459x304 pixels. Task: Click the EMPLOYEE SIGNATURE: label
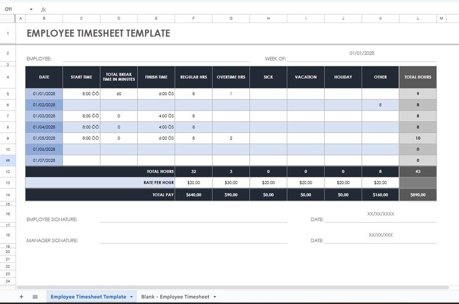tap(52, 220)
